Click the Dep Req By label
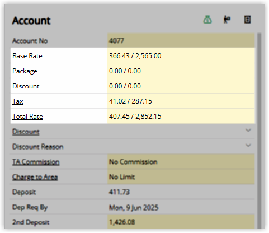269x233 pixels. point(30,207)
